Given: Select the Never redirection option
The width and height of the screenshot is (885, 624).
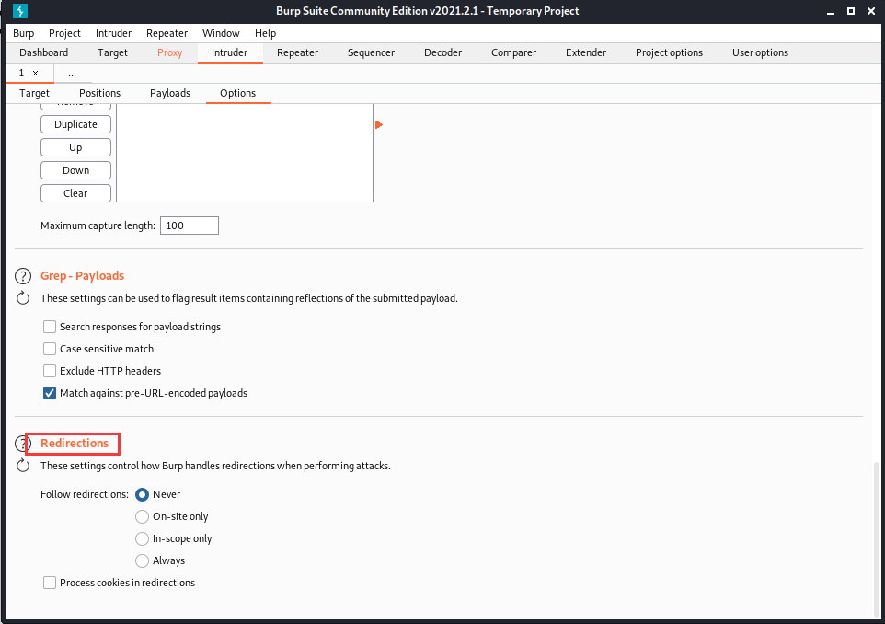Looking at the screenshot, I should coord(143,494).
